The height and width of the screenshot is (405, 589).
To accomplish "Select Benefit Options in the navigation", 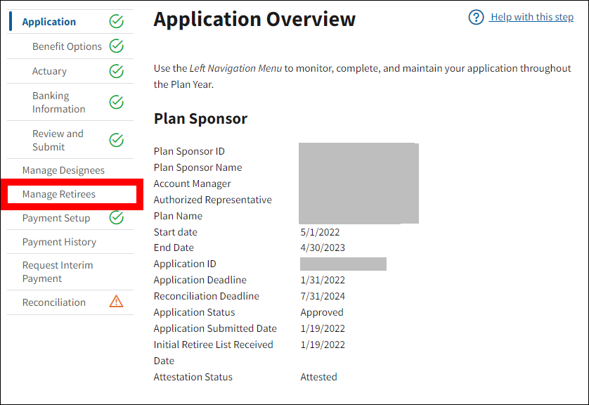I will 67,46.
